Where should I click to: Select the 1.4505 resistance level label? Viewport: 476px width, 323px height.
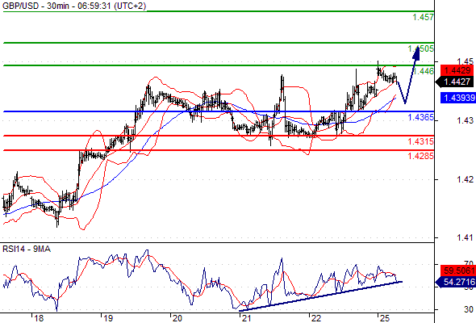point(420,48)
